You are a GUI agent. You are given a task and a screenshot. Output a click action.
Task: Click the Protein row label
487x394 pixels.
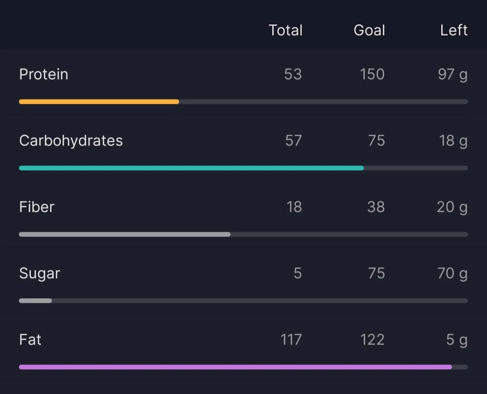point(44,74)
